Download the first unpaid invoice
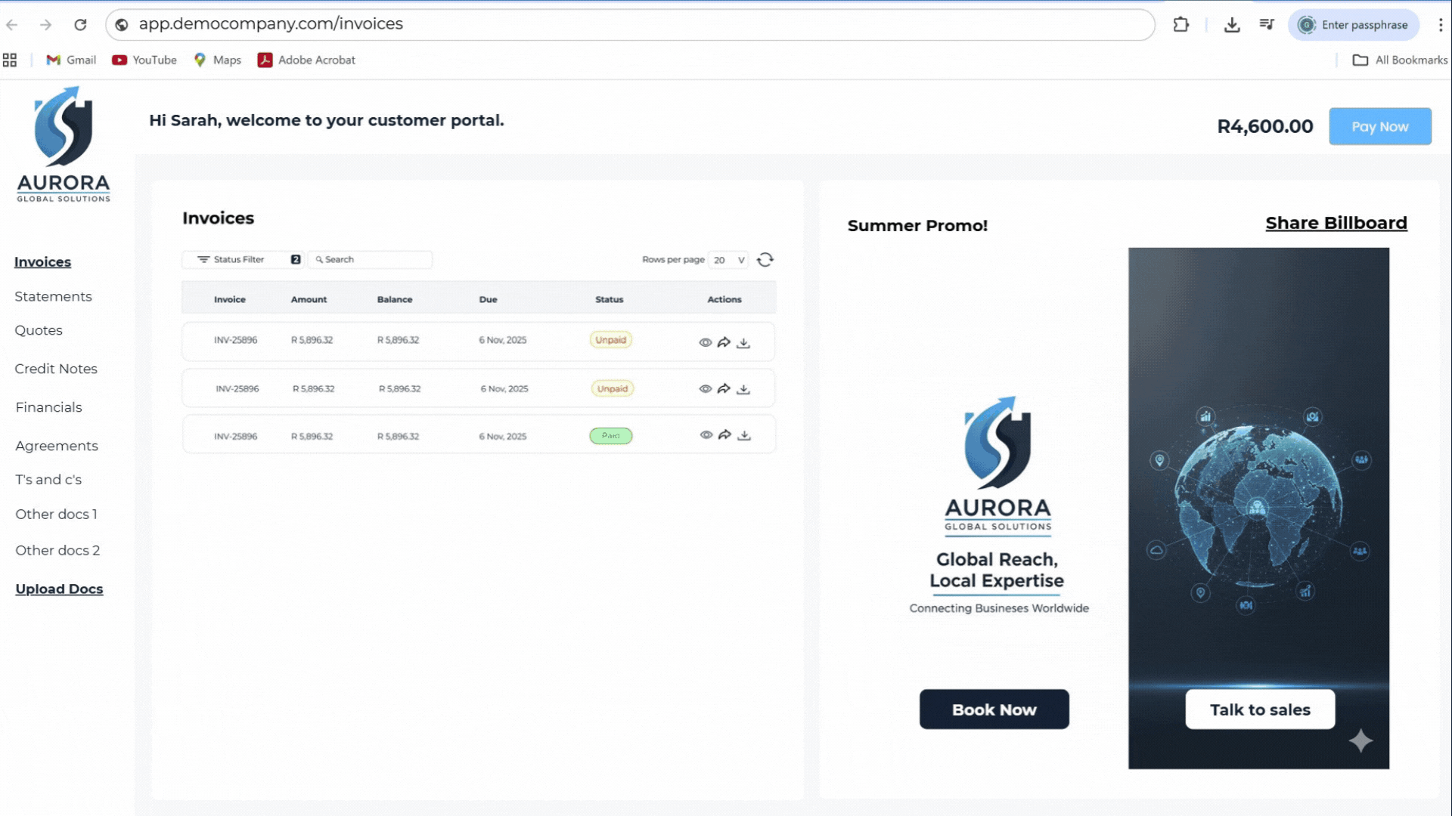 point(743,343)
